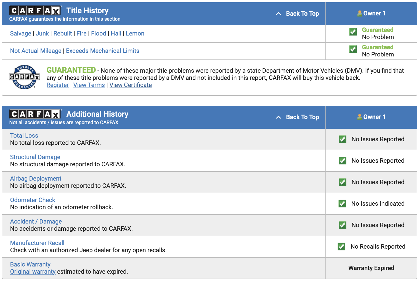Click 'No total loss reported to CARFAX.' text

(x=55, y=143)
